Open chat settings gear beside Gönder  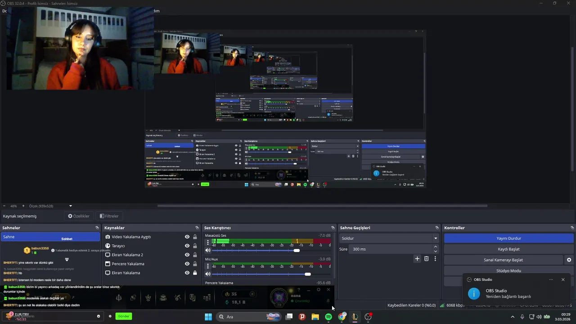[110, 316]
